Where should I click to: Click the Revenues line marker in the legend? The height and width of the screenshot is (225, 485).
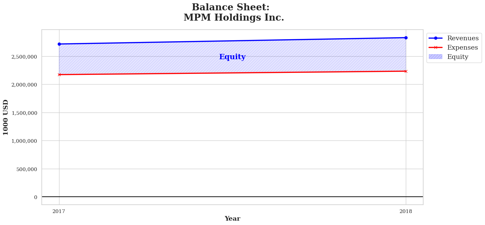coord(435,38)
